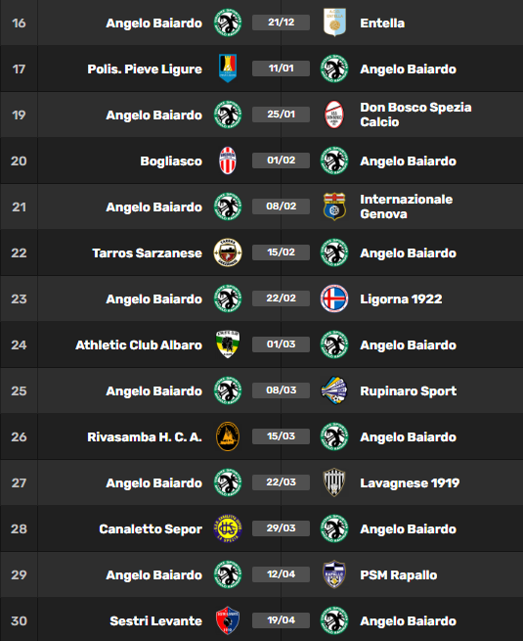Viewport: 523px width, 641px height.
Task: Click the 22/03 match date button
Action: [x=281, y=482]
